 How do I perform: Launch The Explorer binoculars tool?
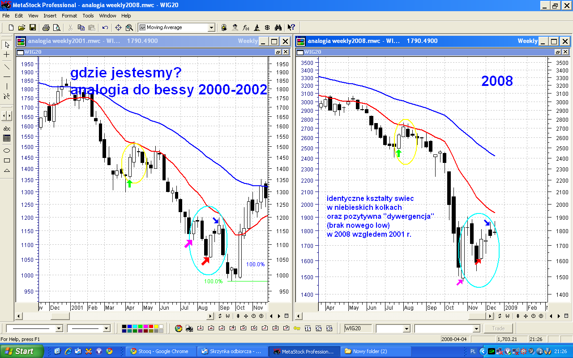tap(278, 27)
